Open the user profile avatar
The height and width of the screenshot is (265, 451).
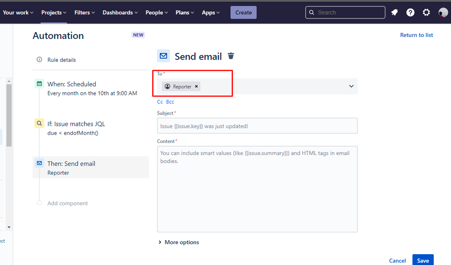coord(443,12)
